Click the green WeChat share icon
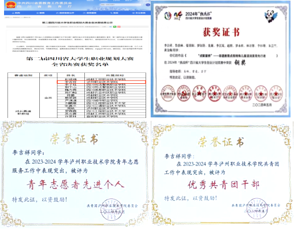 point(115,27)
